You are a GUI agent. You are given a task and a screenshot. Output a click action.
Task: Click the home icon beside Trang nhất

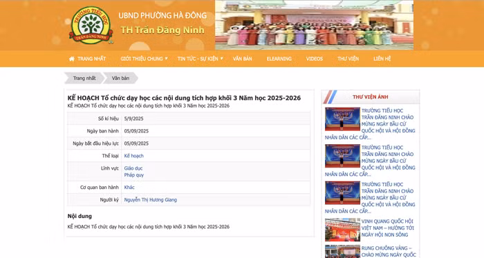(x=72, y=59)
